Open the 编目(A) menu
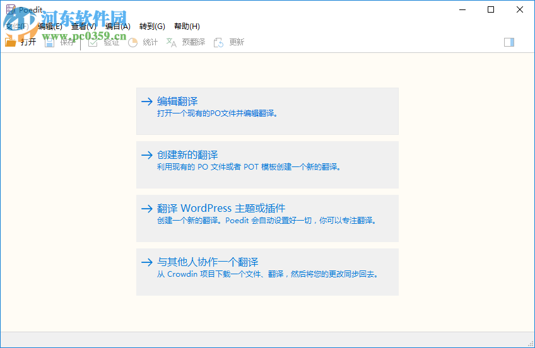535x348 pixels. (x=118, y=26)
